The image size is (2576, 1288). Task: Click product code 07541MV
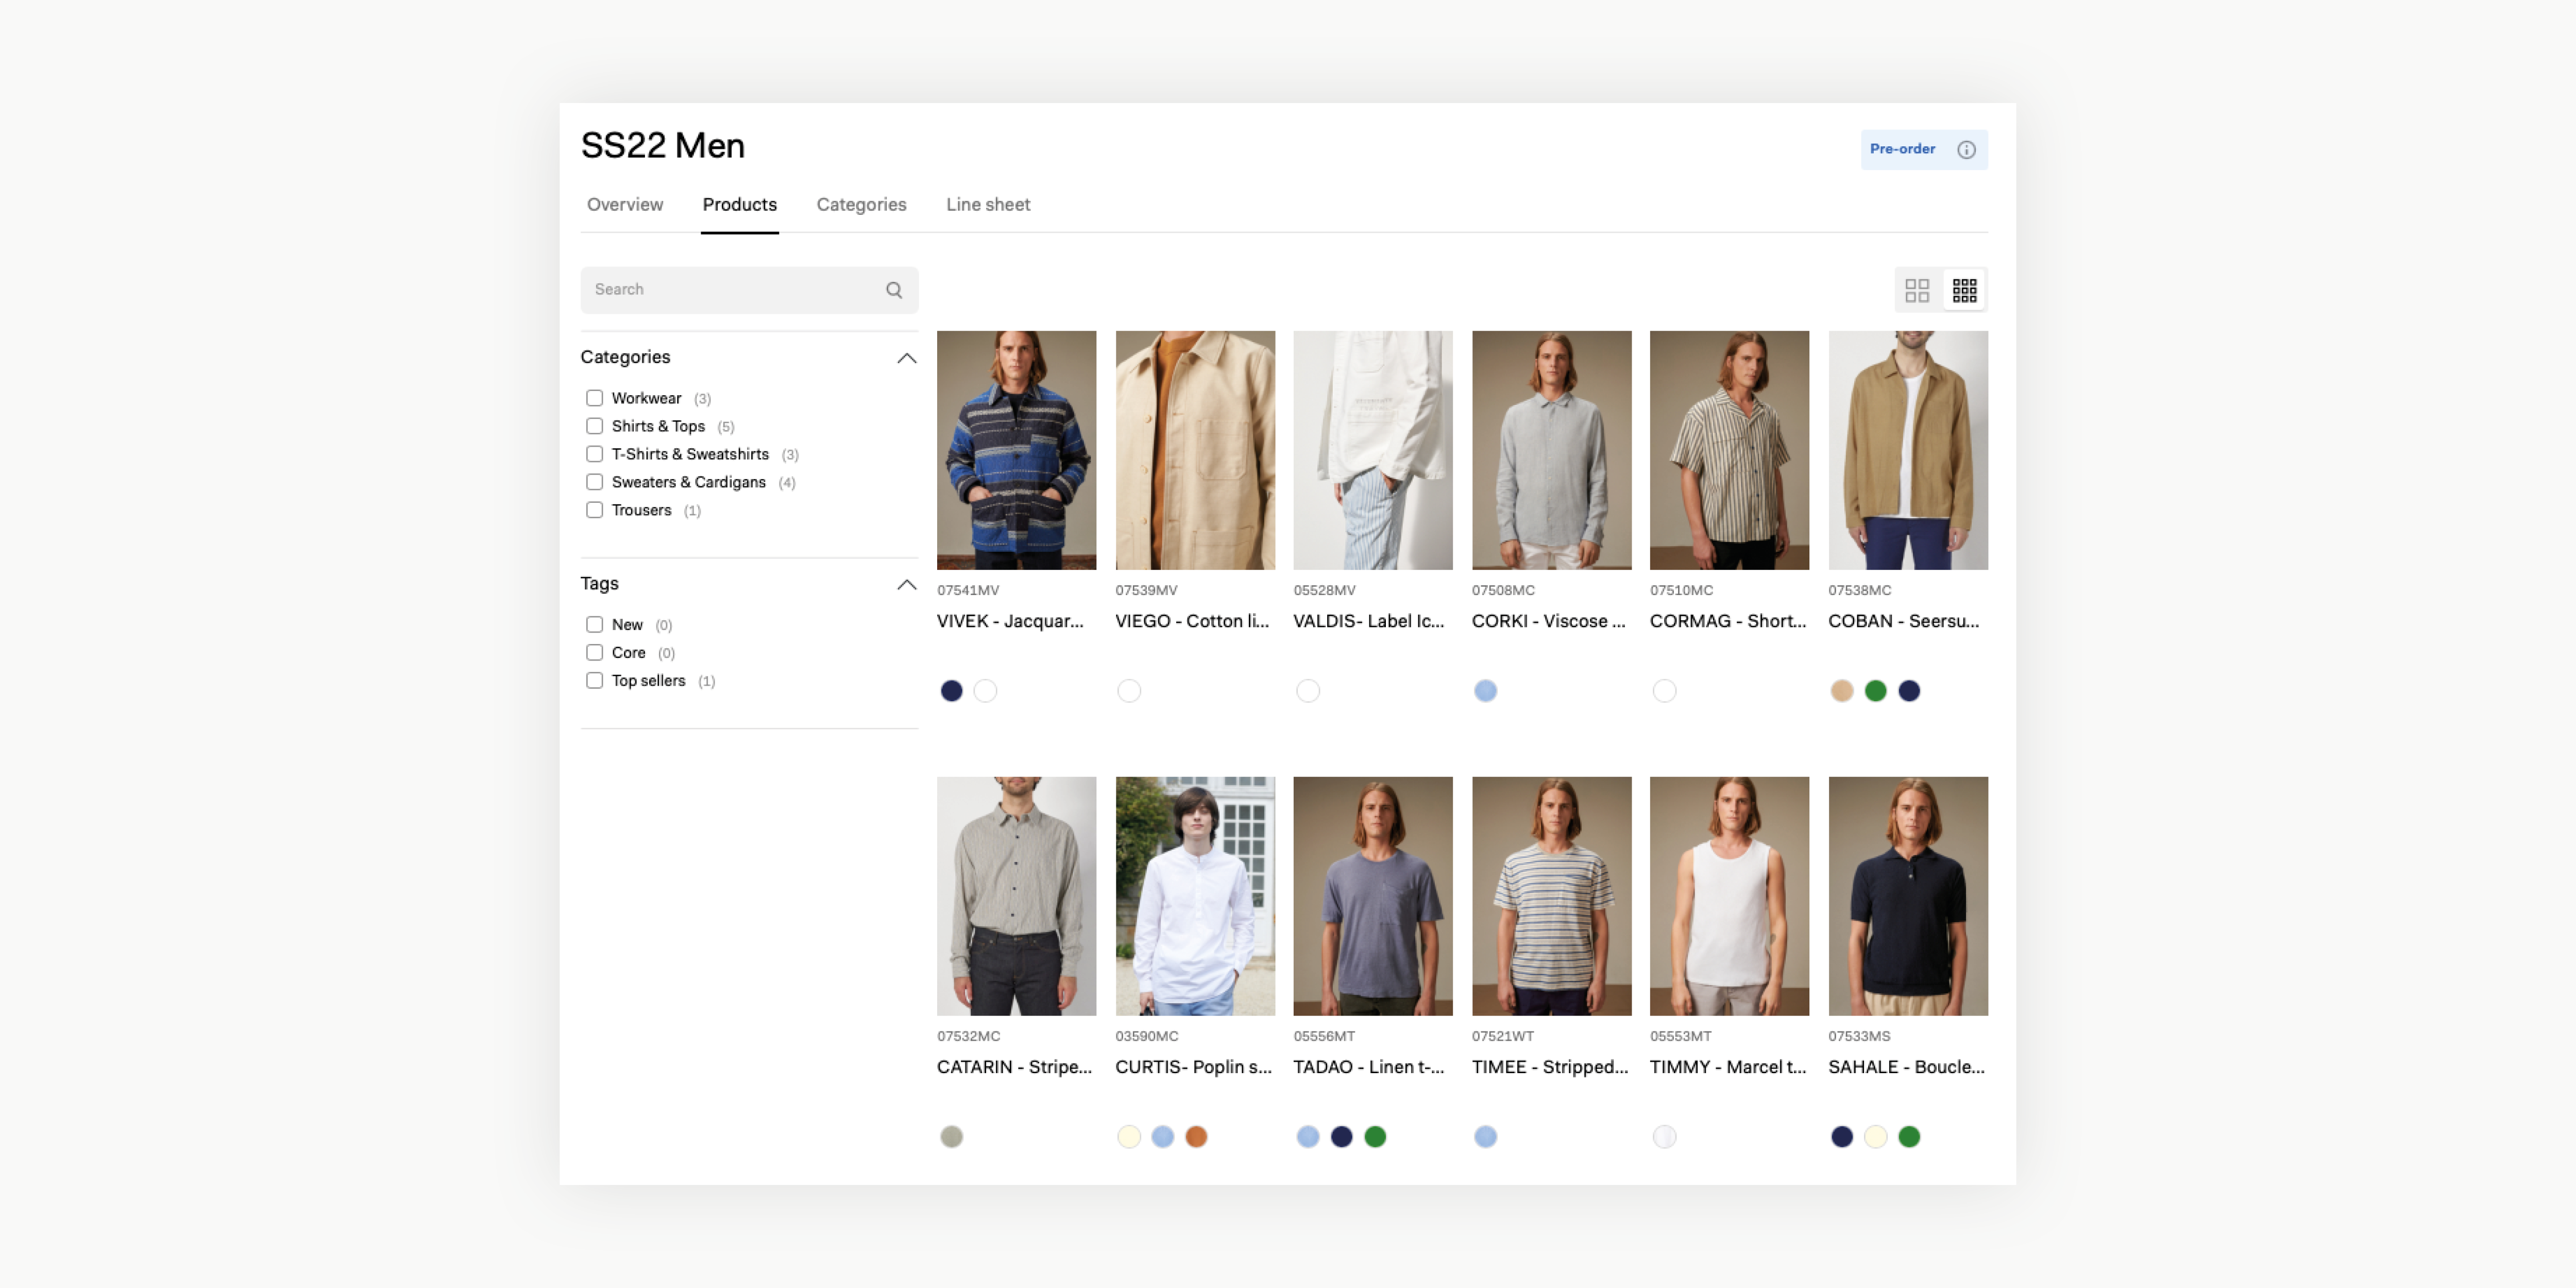point(968,591)
